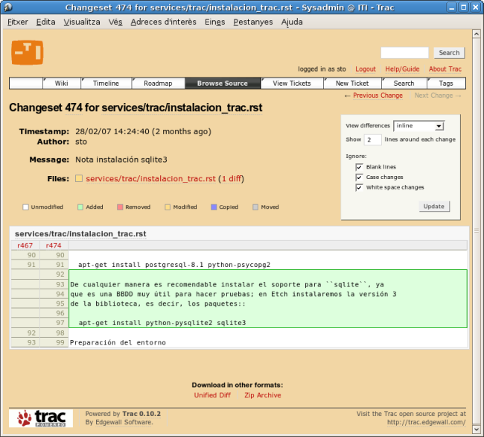Open the services/trac/instalacion_trac.rst file link

click(150, 179)
